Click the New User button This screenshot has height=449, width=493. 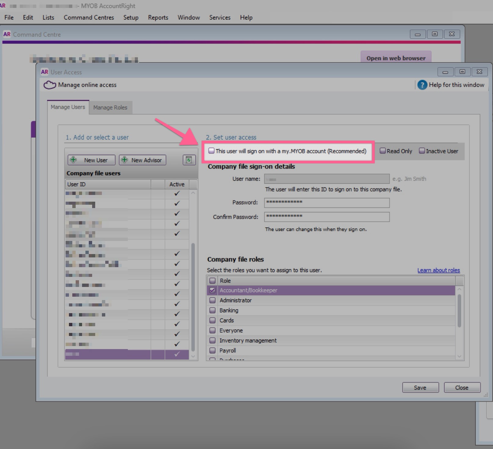point(92,160)
